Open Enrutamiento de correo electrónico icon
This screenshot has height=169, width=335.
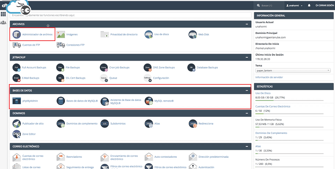coord(105,157)
